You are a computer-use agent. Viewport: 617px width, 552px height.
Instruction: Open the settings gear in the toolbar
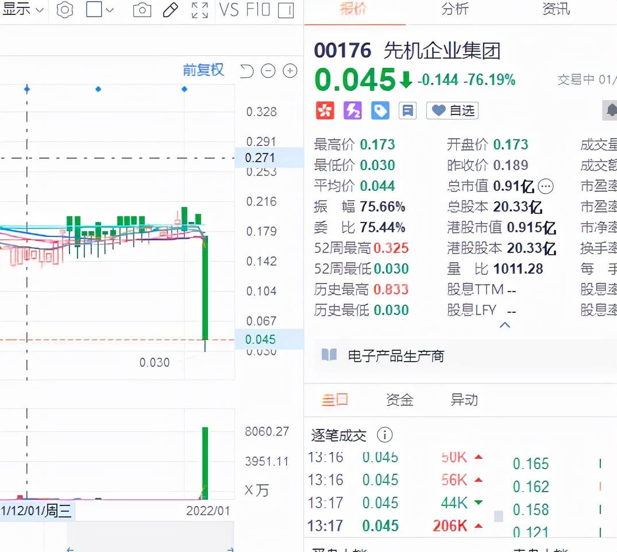tap(64, 10)
